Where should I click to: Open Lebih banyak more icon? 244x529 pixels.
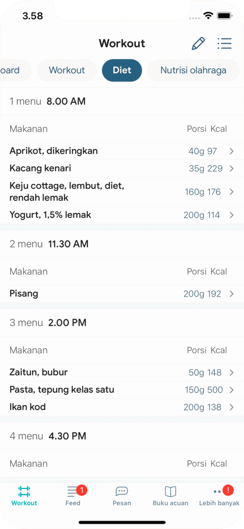coord(219,491)
